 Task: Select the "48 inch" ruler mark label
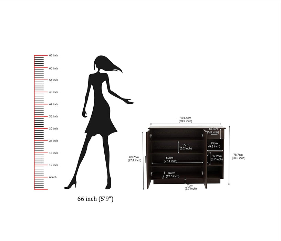[x=53, y=92]
